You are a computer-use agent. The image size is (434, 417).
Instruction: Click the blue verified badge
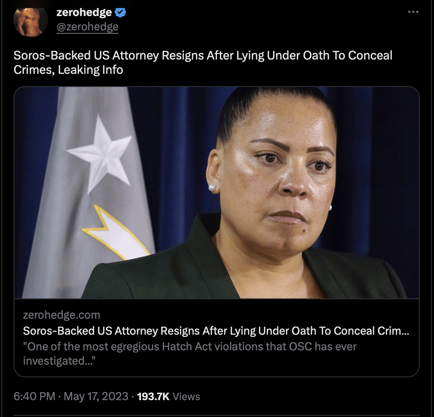click(x=120, y=13)
